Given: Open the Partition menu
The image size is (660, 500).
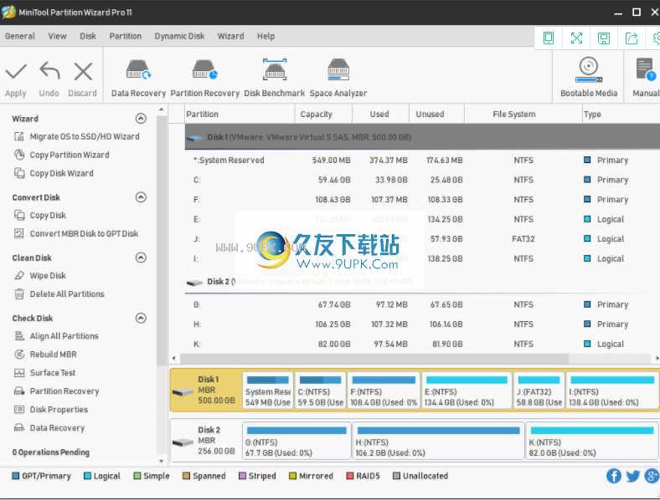Looking at the screenshot, I should (126, 36).
